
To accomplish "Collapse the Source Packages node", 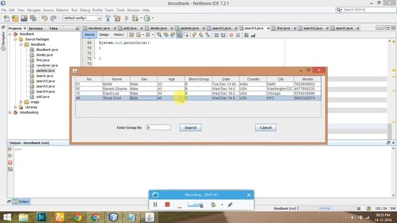I will coord(16,39).
